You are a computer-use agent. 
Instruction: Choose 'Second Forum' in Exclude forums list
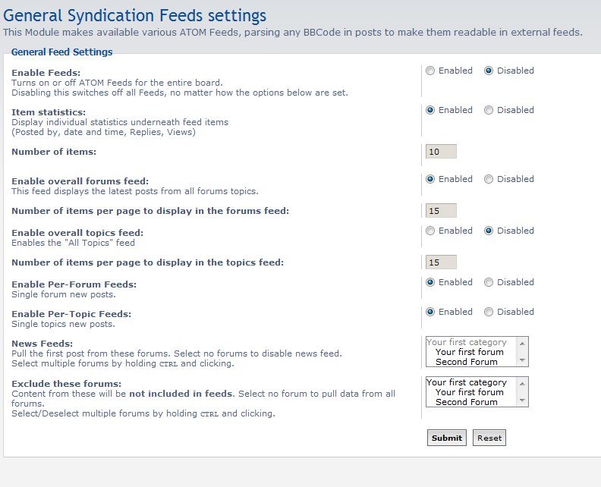click(466, 402)
